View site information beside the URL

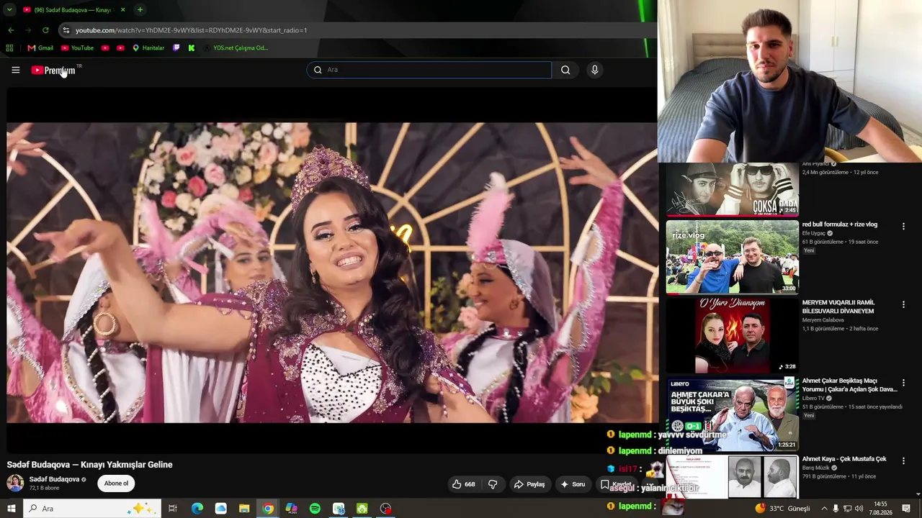[66, 30]
